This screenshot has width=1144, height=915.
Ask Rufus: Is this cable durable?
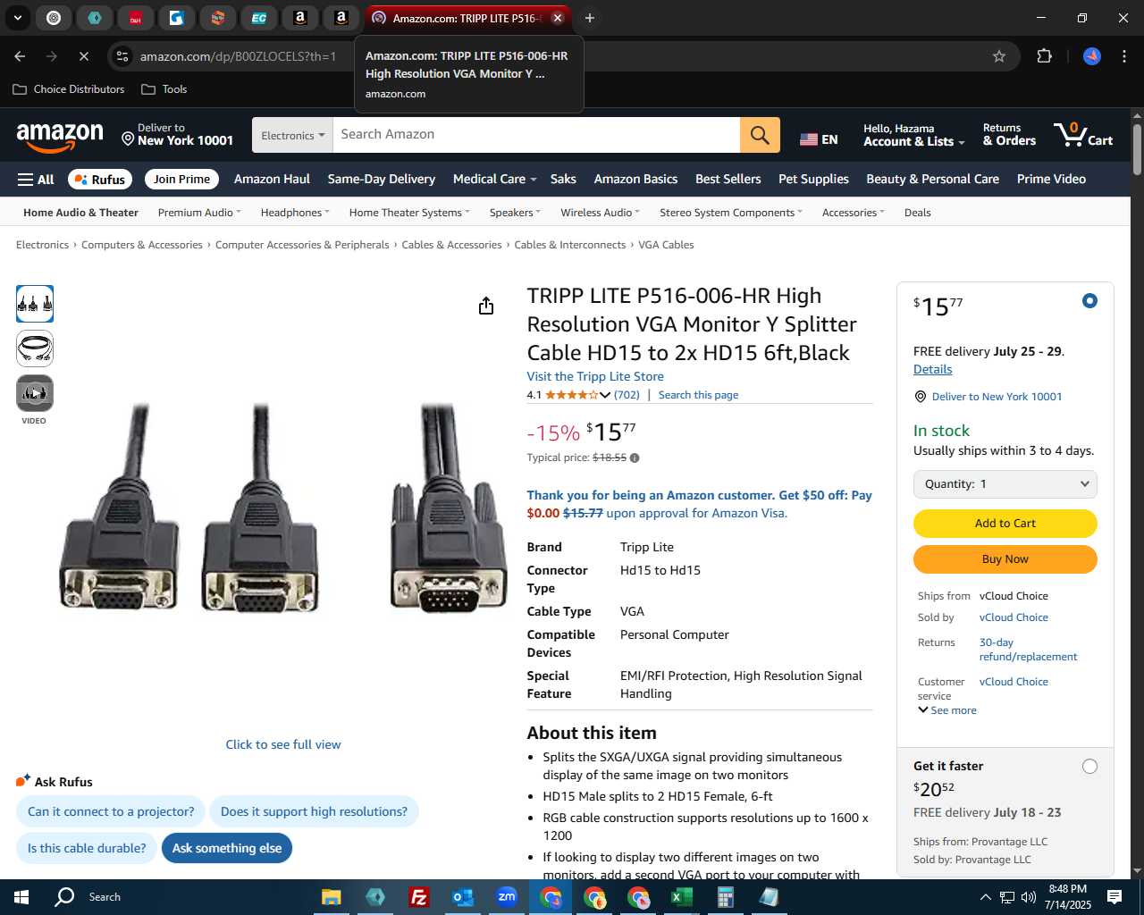point(87,848)
